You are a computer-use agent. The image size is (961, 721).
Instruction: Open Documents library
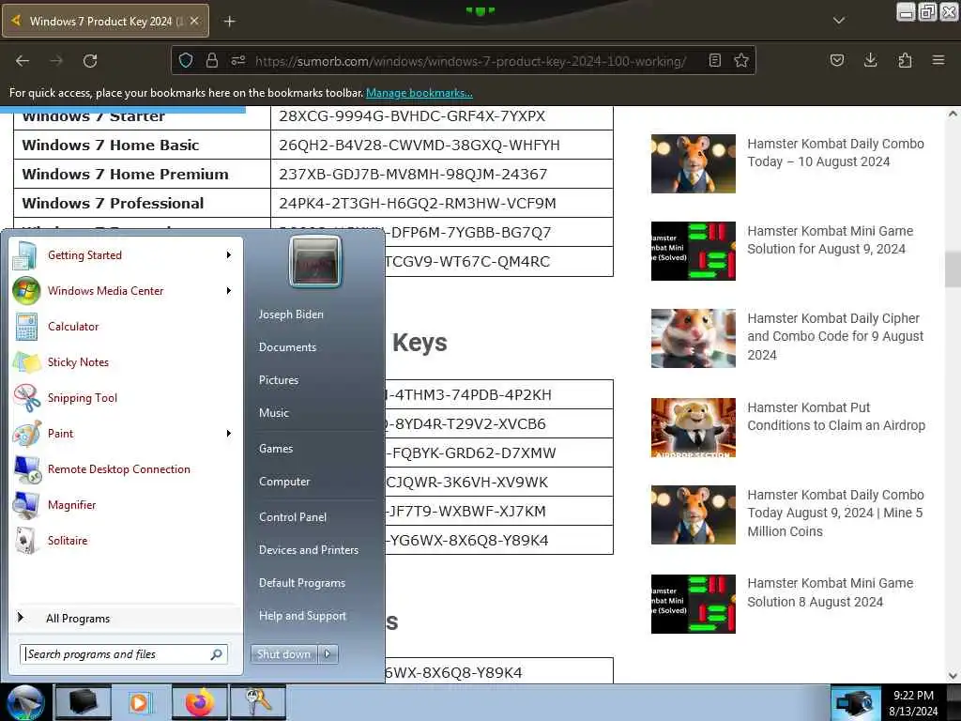287,347
